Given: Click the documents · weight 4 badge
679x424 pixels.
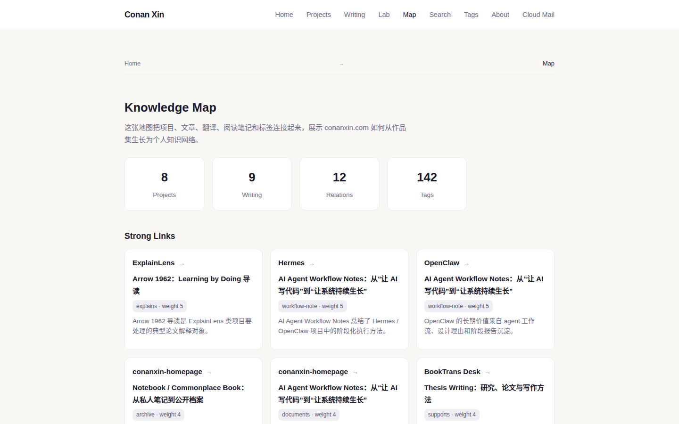Looking at the screenshot, I should (x=309, y=415).
